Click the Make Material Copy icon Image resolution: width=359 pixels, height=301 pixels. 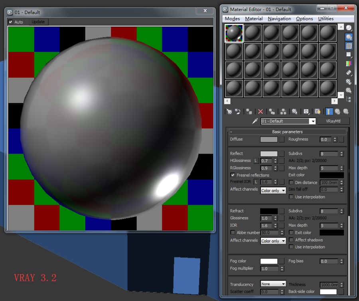coord(272,111)
